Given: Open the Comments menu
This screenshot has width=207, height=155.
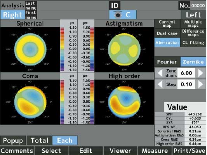Looking at the screenshot, I should [x=17, y=151].
